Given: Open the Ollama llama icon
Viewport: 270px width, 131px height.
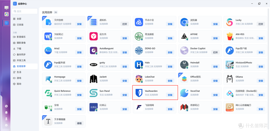Looking at the screenshot, I should (x=230, y=79).
